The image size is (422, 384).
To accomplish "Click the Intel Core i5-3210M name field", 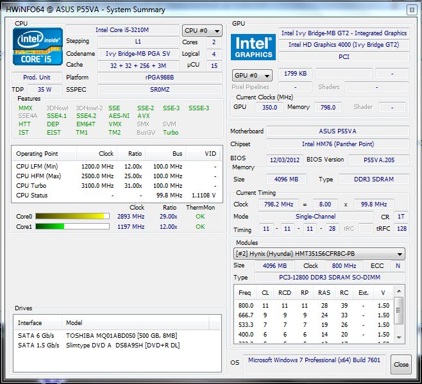I will (x=122, y=30).
